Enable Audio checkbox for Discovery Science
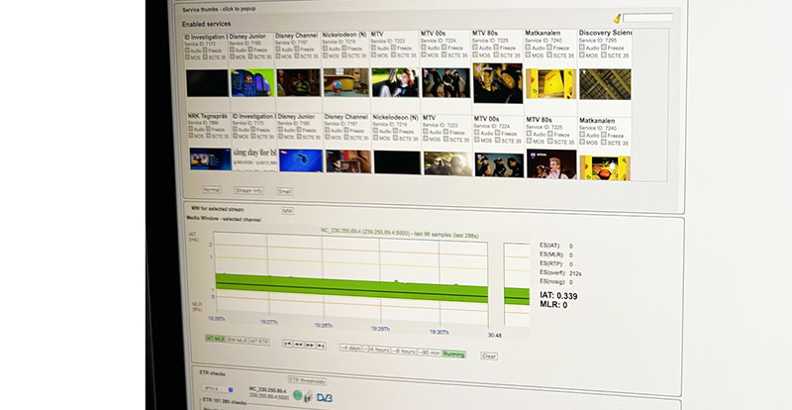 (x=583, y=49)
